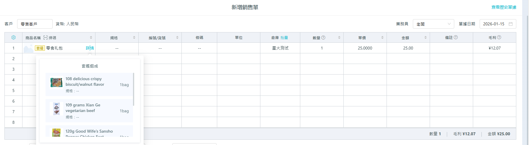Viewport: 529px width, 145px height.
Task: Click the barcode scan icon beside 掃碼
Action: (46, 38)
